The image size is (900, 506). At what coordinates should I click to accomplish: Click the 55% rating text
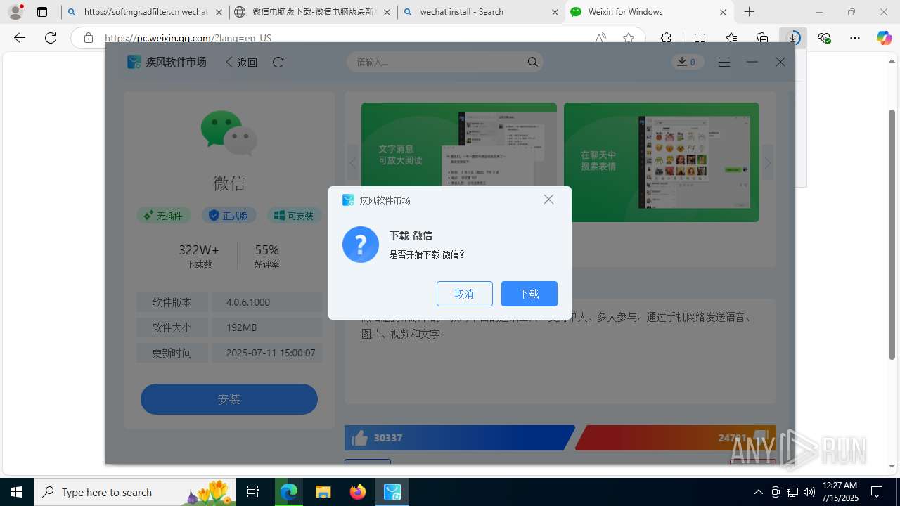(x=266, y=250)
